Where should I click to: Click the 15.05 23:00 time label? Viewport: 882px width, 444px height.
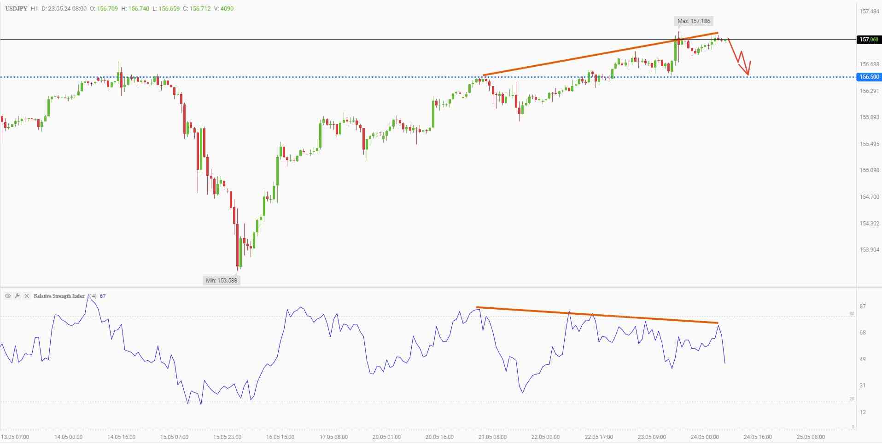(x=227, y=437)
